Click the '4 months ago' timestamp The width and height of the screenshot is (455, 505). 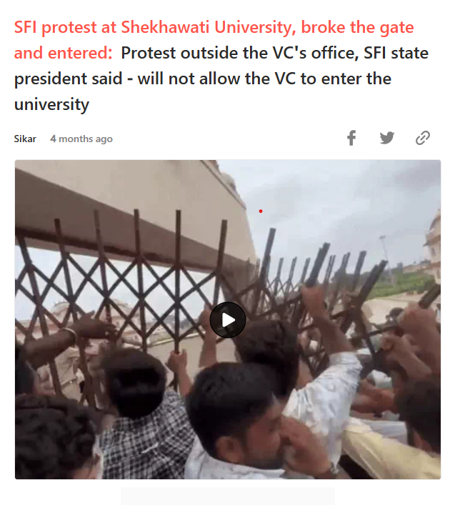tap(81, 139)
